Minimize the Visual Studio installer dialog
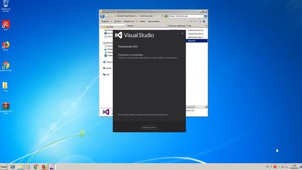 tap(178, 34)
